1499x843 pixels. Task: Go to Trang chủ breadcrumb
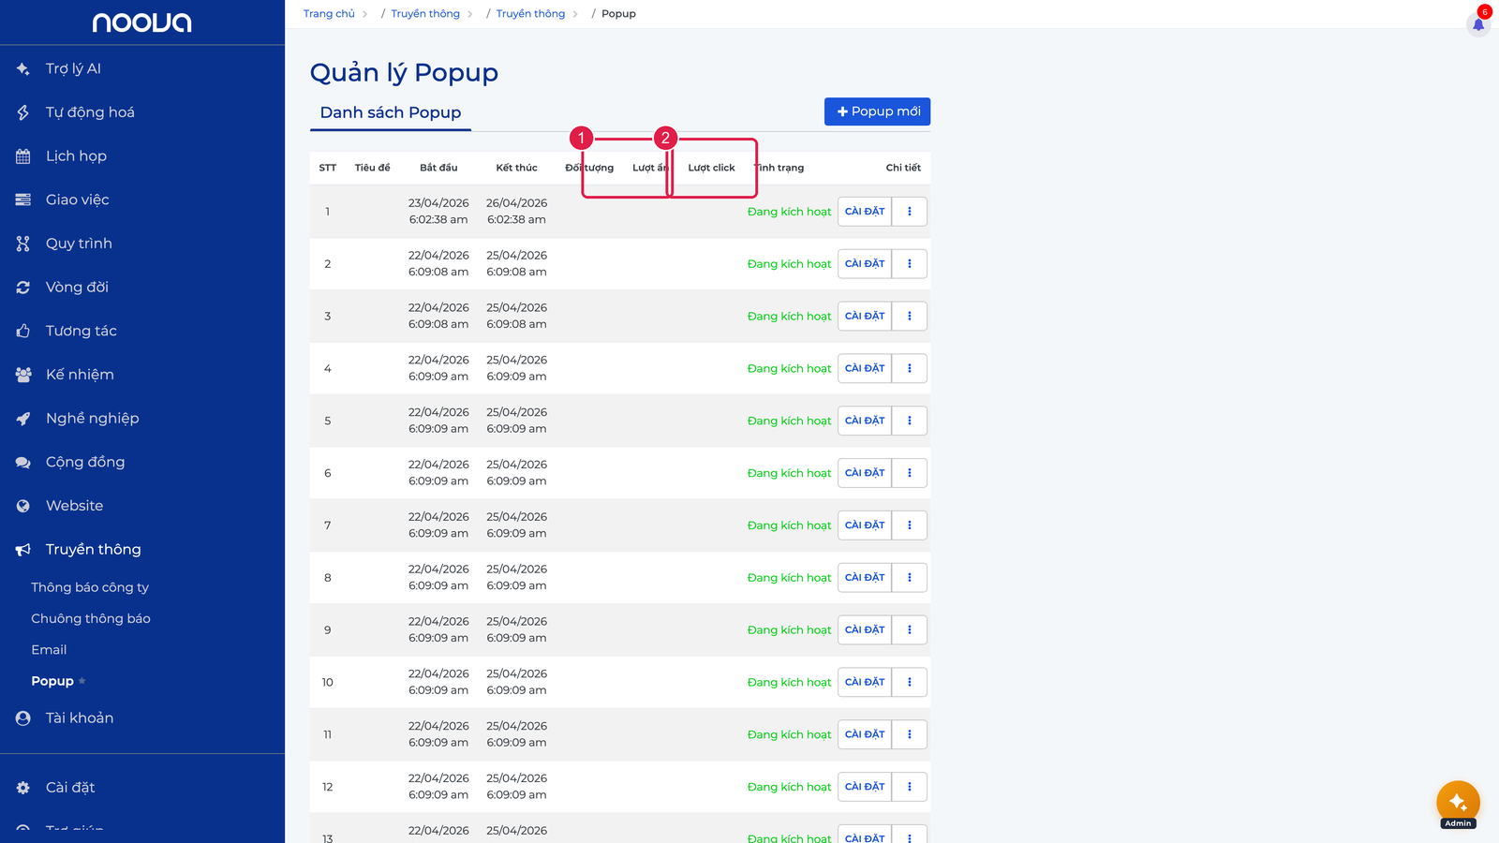pyautogui.click(x=329, y=14)
